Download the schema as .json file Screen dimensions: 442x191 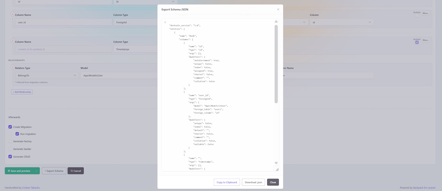(x=253, y=182)
